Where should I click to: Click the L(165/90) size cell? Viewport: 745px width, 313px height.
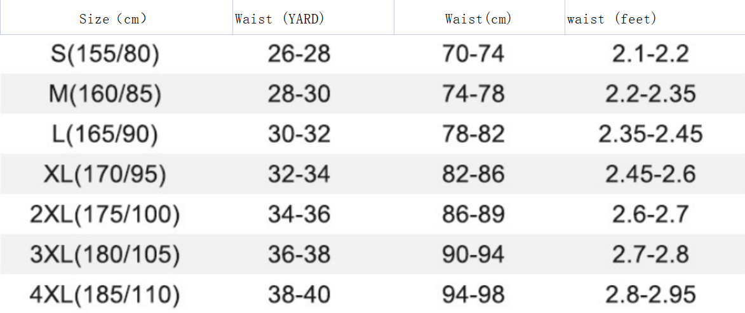click(x=105, y=134)
